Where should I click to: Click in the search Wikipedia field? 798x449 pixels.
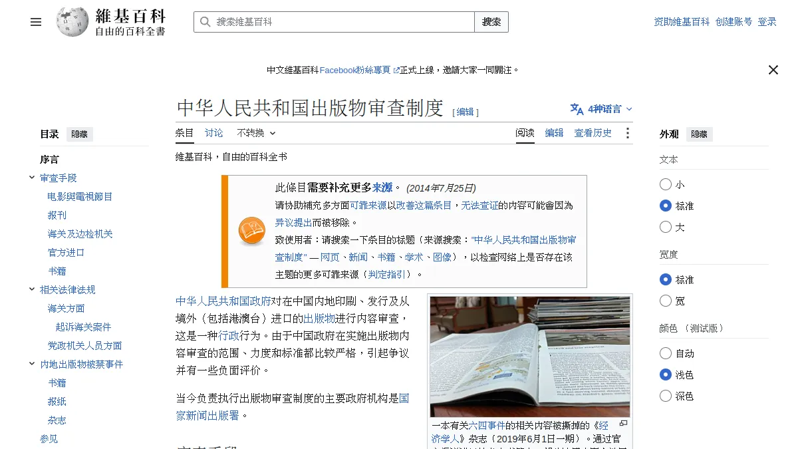(334, 22)
